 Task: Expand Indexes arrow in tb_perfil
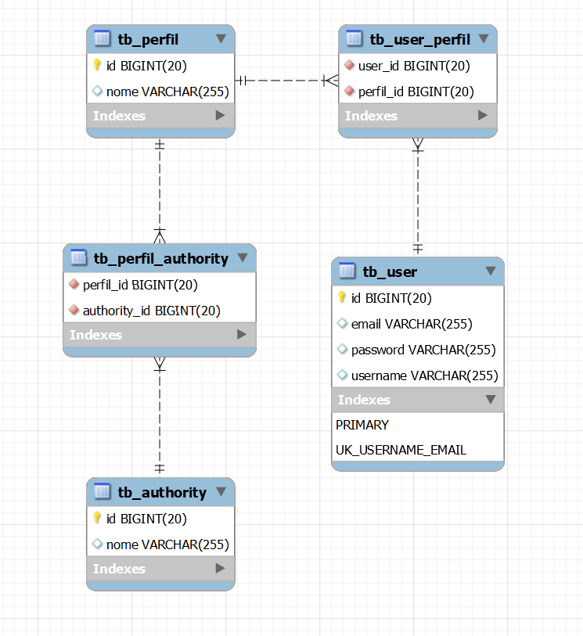(221, 115)
